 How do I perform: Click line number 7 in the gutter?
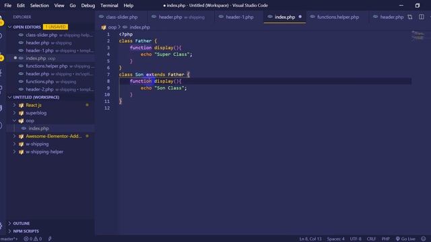click(108, 75)
